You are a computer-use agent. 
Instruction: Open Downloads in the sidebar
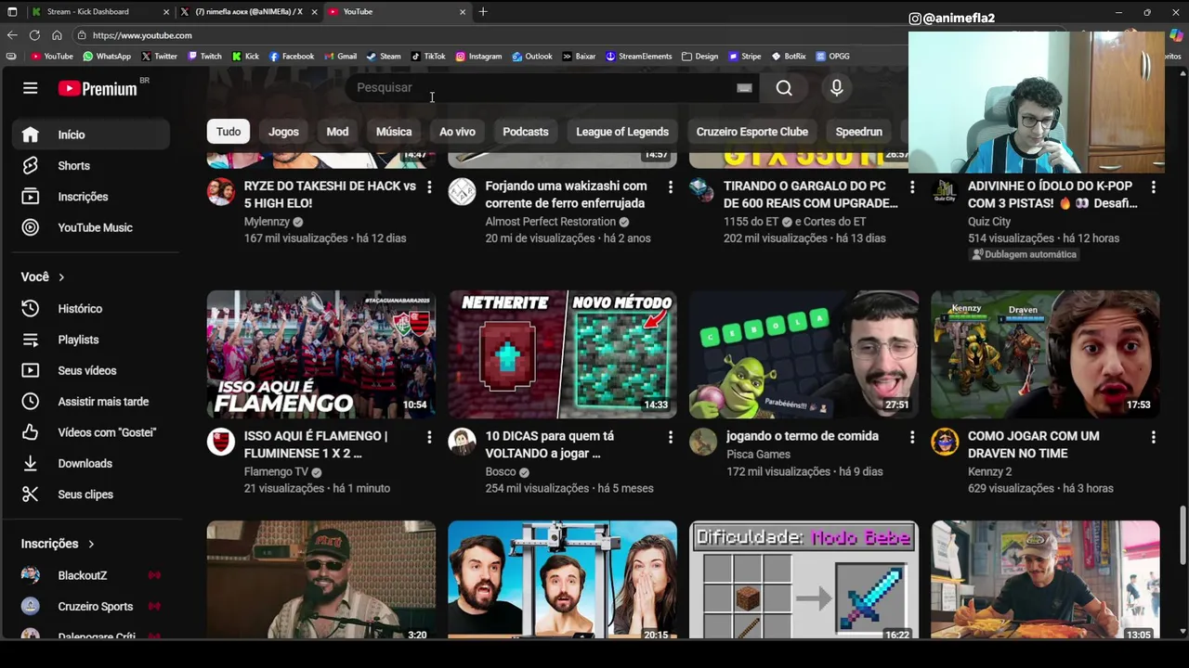pyautogui.click(x=91, y=463)
